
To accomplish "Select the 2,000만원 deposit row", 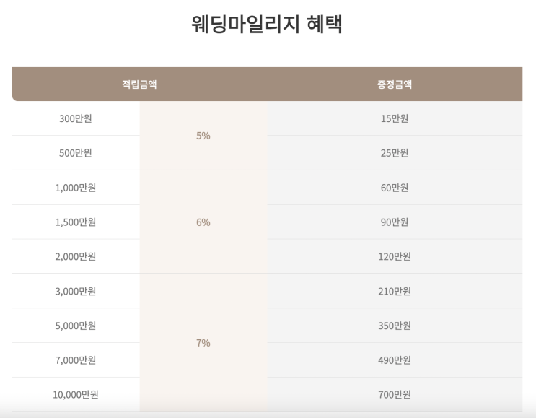I will pos(75,256).
